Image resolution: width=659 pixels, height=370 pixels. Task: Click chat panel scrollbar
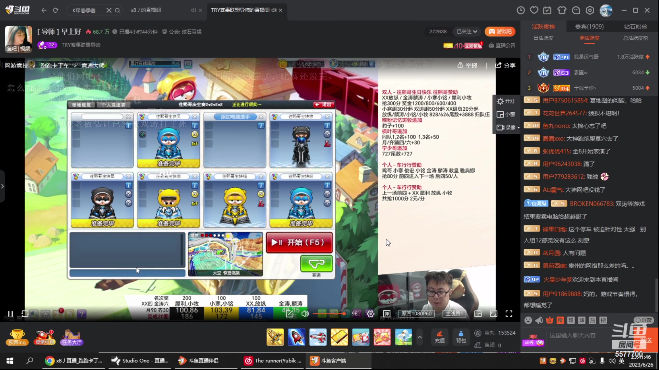coord(657,295)
